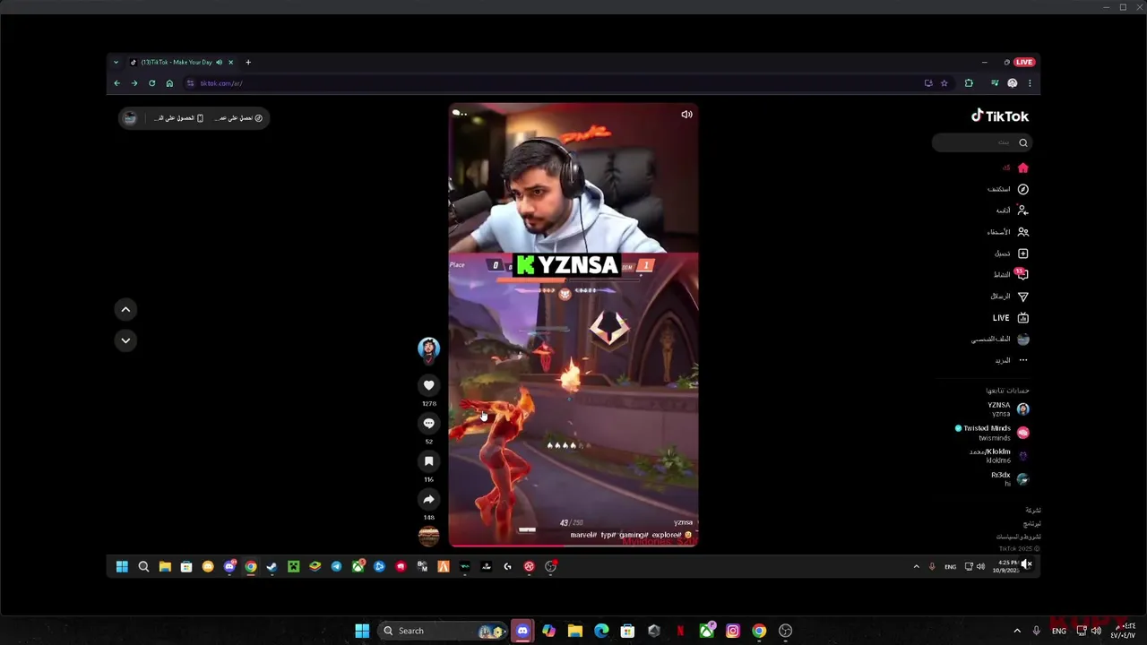The width and height of the screenshot is (1147, 645).
Task: Open the Rr3dx followed account
Action: click(1010, 479)
